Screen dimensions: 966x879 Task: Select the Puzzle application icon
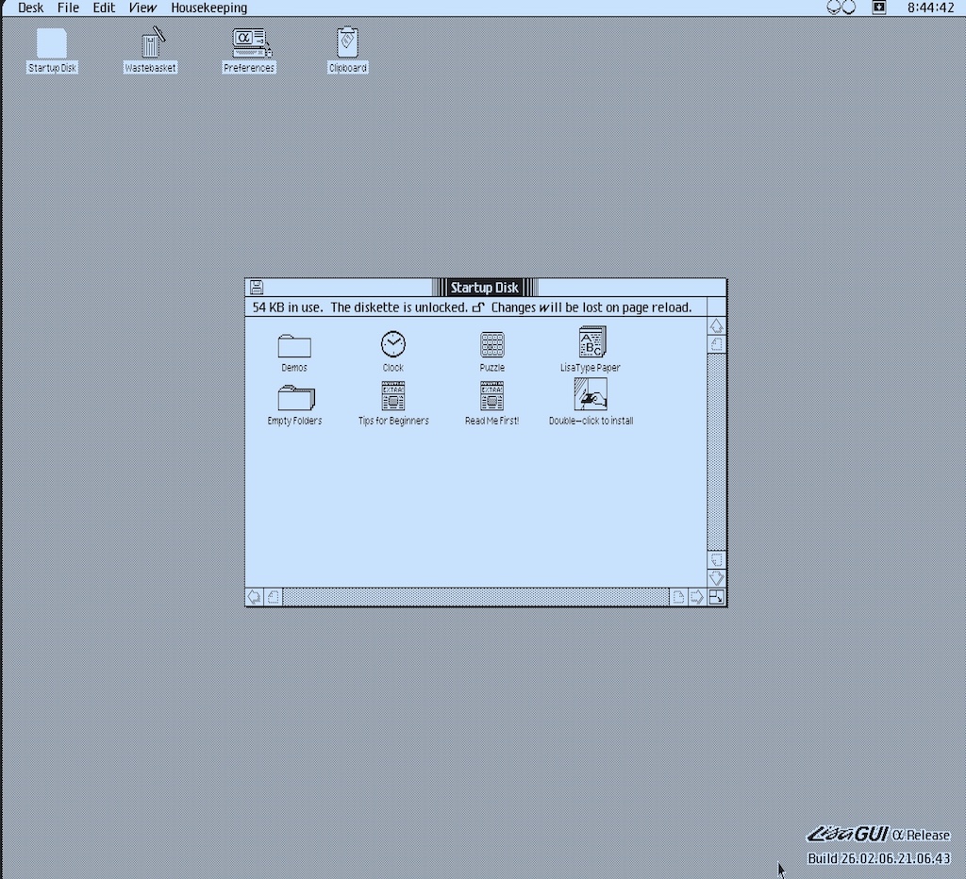[x=491, y=344]
